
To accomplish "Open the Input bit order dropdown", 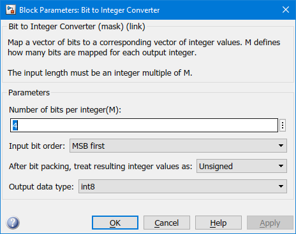I will click(x=178, y=146).
